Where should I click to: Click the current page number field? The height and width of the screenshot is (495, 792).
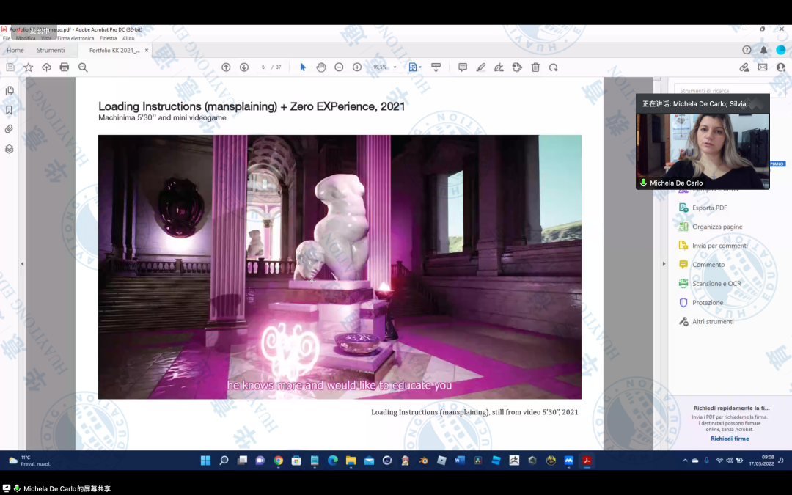(x=263, y=67)
